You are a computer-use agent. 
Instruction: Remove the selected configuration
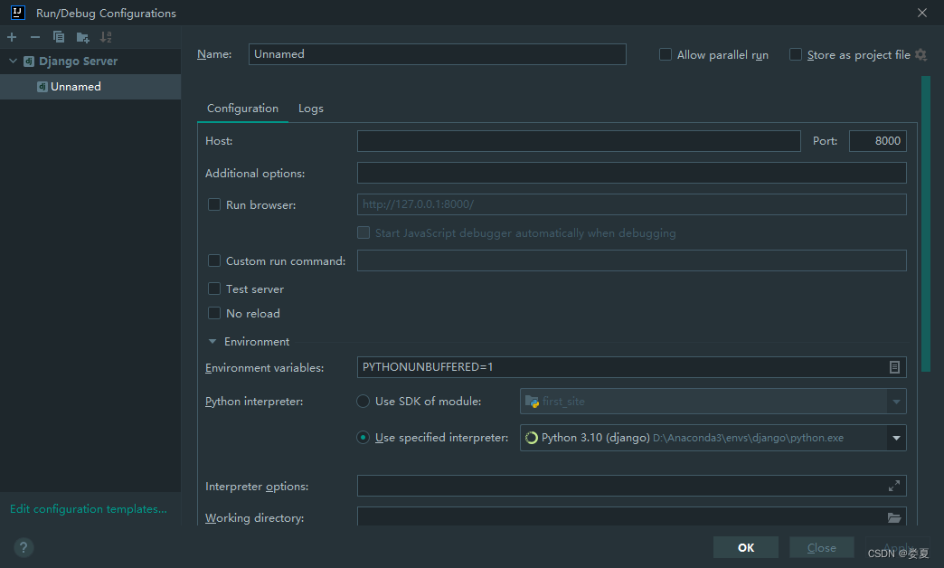pos(33,37)
